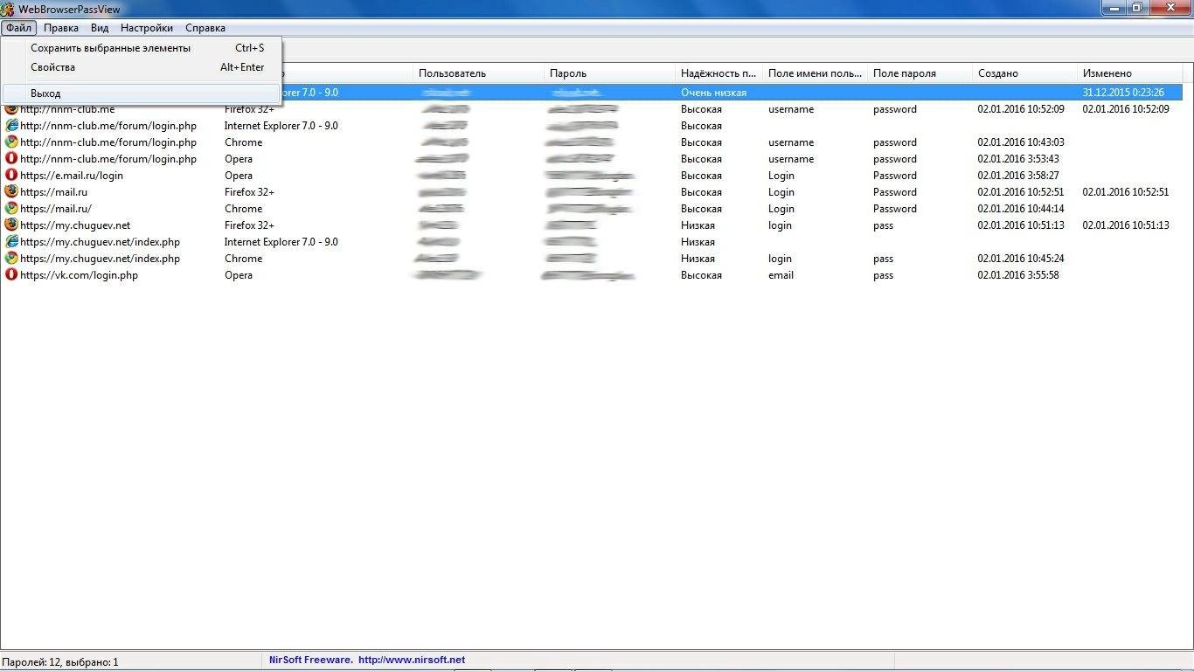Sort by the Создано column header
The width and height of the screenshot is (1194, 671).
1025,73
